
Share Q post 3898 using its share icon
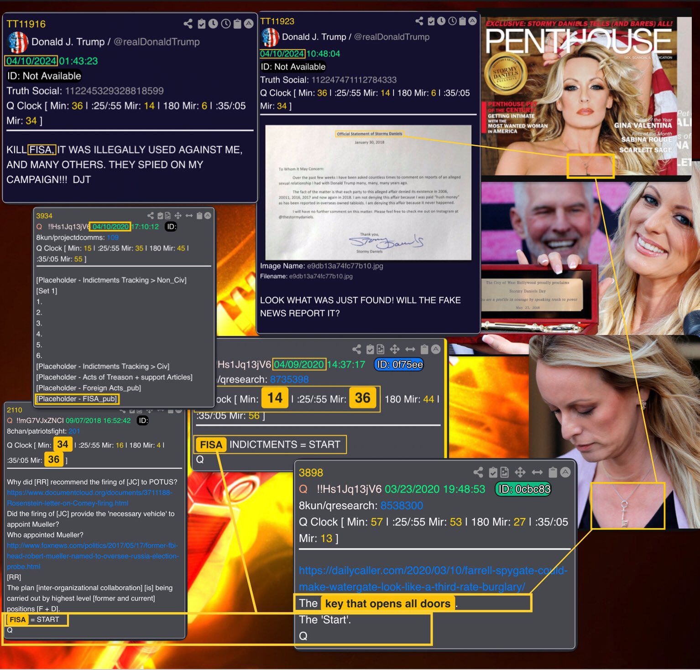pos(478,472)
